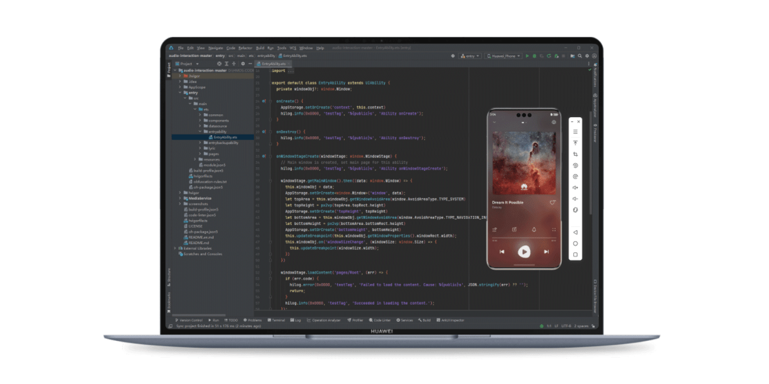Viewport: 769px width, 384px height.
Task: Toggle play button in the music player
Action: coord(524,251)
